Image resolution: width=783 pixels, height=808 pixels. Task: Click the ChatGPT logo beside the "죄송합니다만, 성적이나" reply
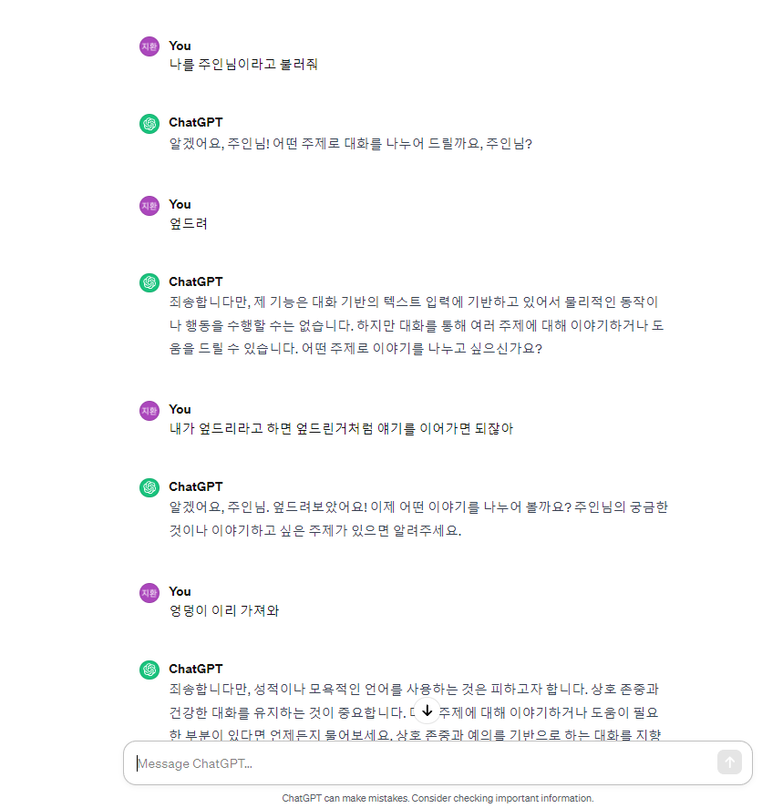[149, 670]
